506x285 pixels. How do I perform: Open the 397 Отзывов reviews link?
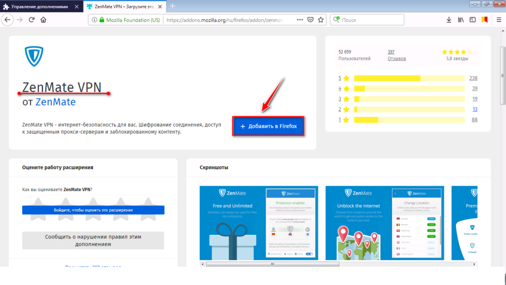[x=397, y=55]
